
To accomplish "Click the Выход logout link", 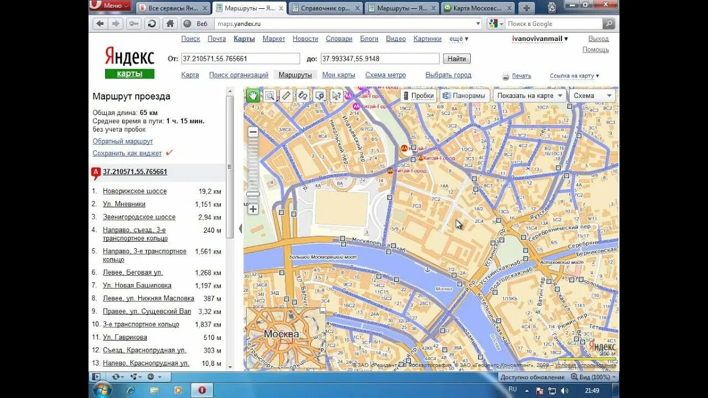I will [x=598, y=39].
